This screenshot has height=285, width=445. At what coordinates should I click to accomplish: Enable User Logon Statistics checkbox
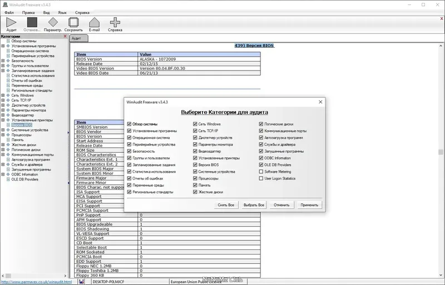coord(261,178)
